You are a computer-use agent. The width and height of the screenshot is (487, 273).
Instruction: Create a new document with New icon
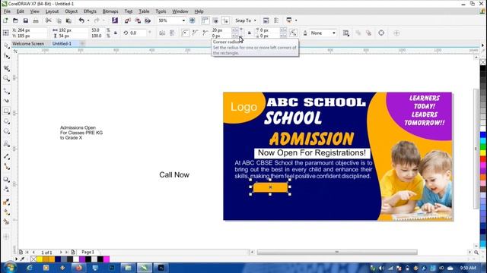pos(5,20)
